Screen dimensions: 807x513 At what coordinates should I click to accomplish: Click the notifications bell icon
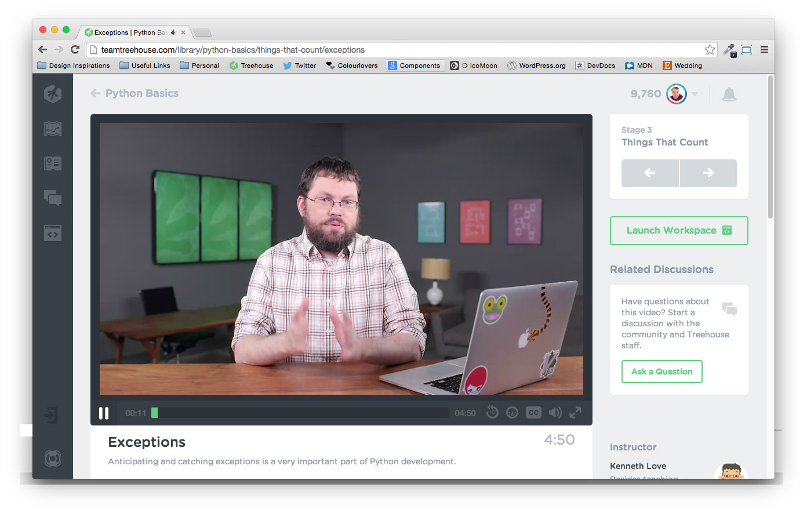click(x=729, y=94)
